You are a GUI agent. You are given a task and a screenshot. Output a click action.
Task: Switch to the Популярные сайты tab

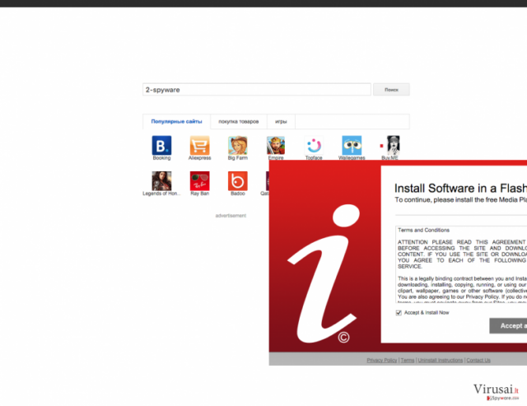point(176,121)
